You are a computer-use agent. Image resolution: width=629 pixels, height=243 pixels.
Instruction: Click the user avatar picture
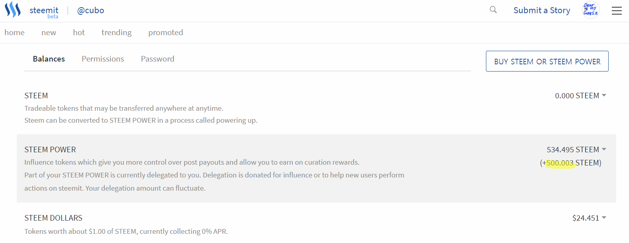pyautogui.click(x=591, y=10)
